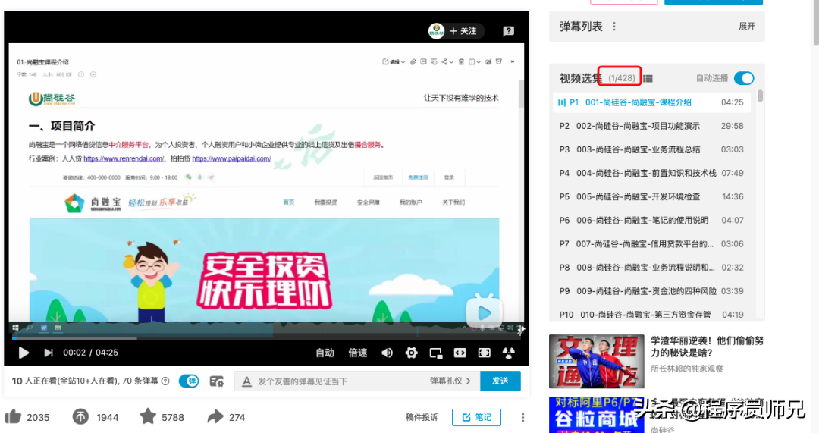Open 弹幕礼仪 etiquette link
The height and width of the screenshot is (433, 819).
point(450,381)
